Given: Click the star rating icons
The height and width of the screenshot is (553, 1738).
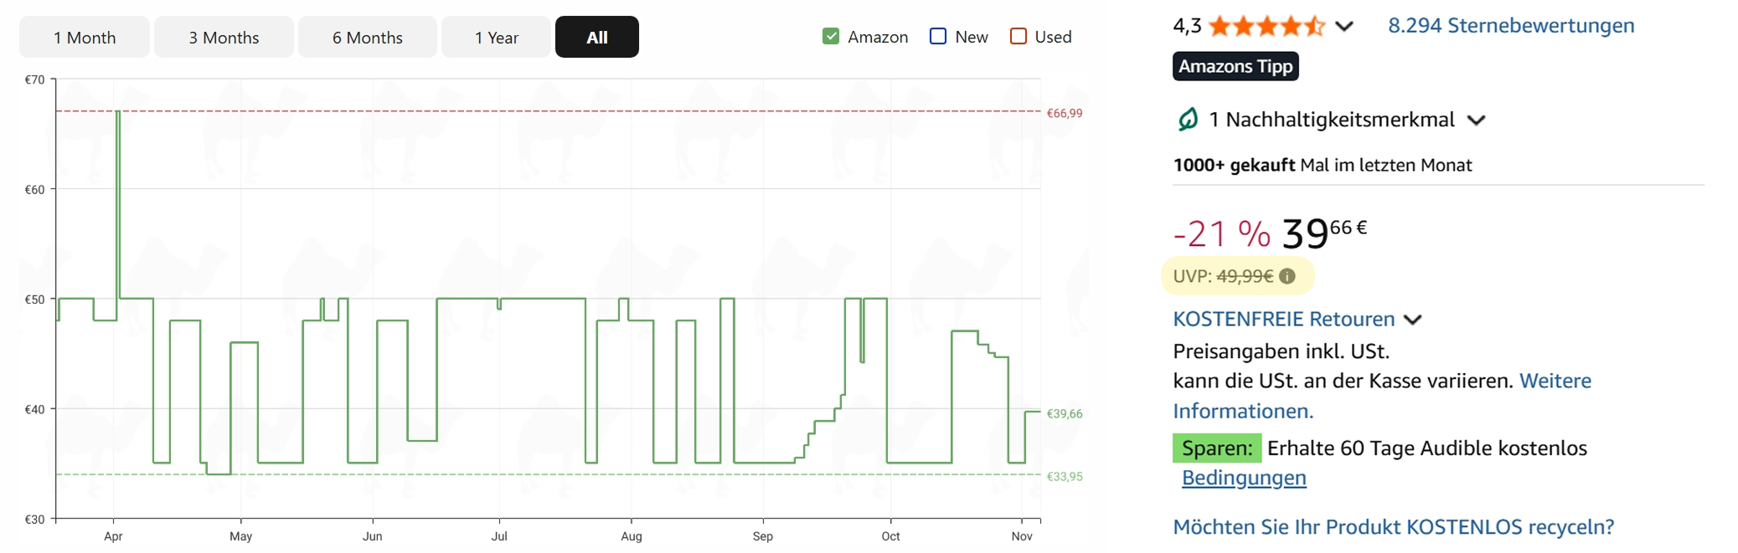Looking at the screenshot, I should click(x=1266, y=27).
